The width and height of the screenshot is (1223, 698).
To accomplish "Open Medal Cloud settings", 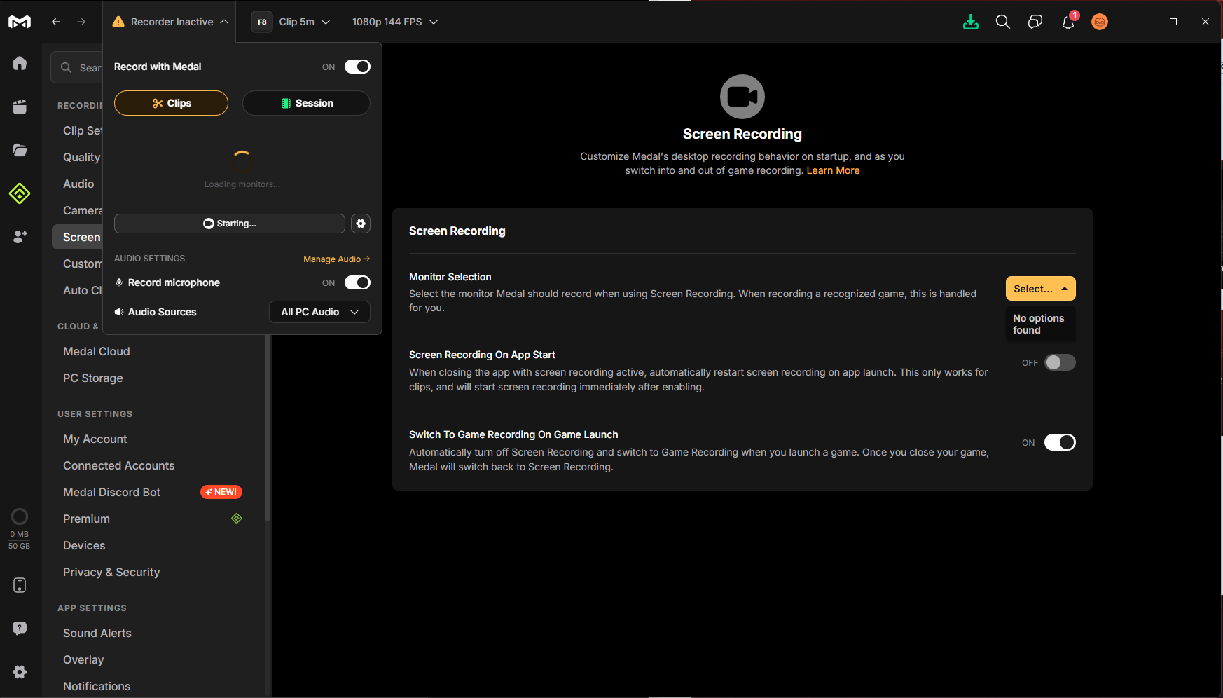I will 97,351.
